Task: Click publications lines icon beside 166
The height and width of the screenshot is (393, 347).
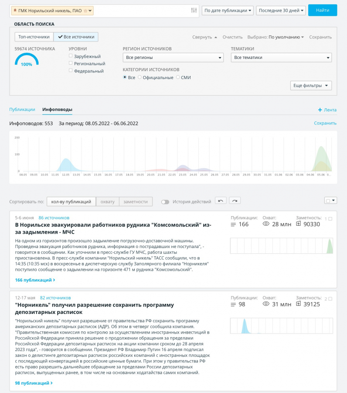Action: tap(233, 224)
